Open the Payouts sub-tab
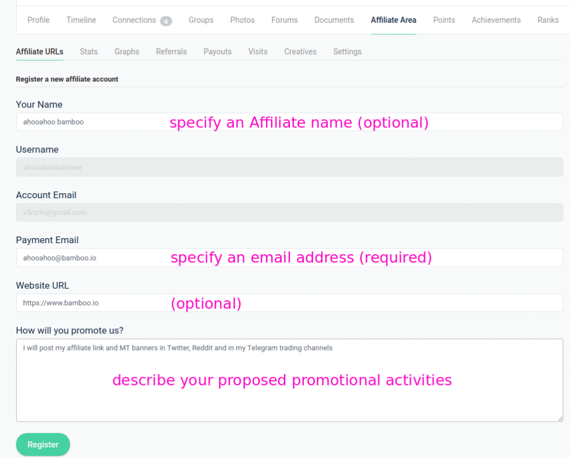Viewport: 570px width, 458px height. tap(217, 52)
